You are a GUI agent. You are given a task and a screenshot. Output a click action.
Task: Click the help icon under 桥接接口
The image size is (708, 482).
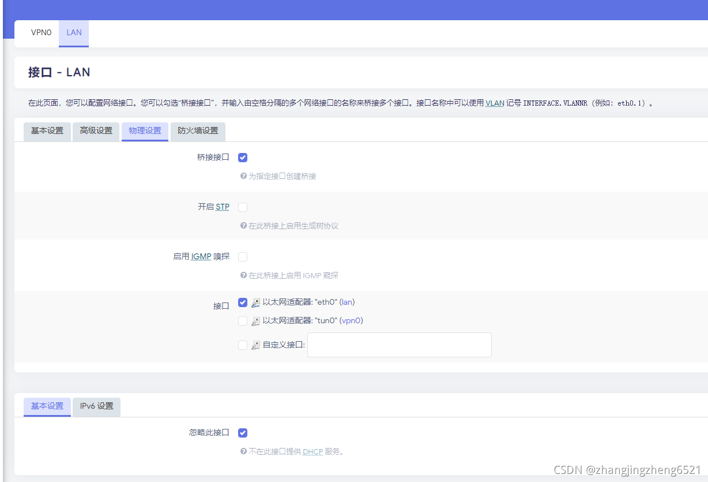tap(243, 176)
